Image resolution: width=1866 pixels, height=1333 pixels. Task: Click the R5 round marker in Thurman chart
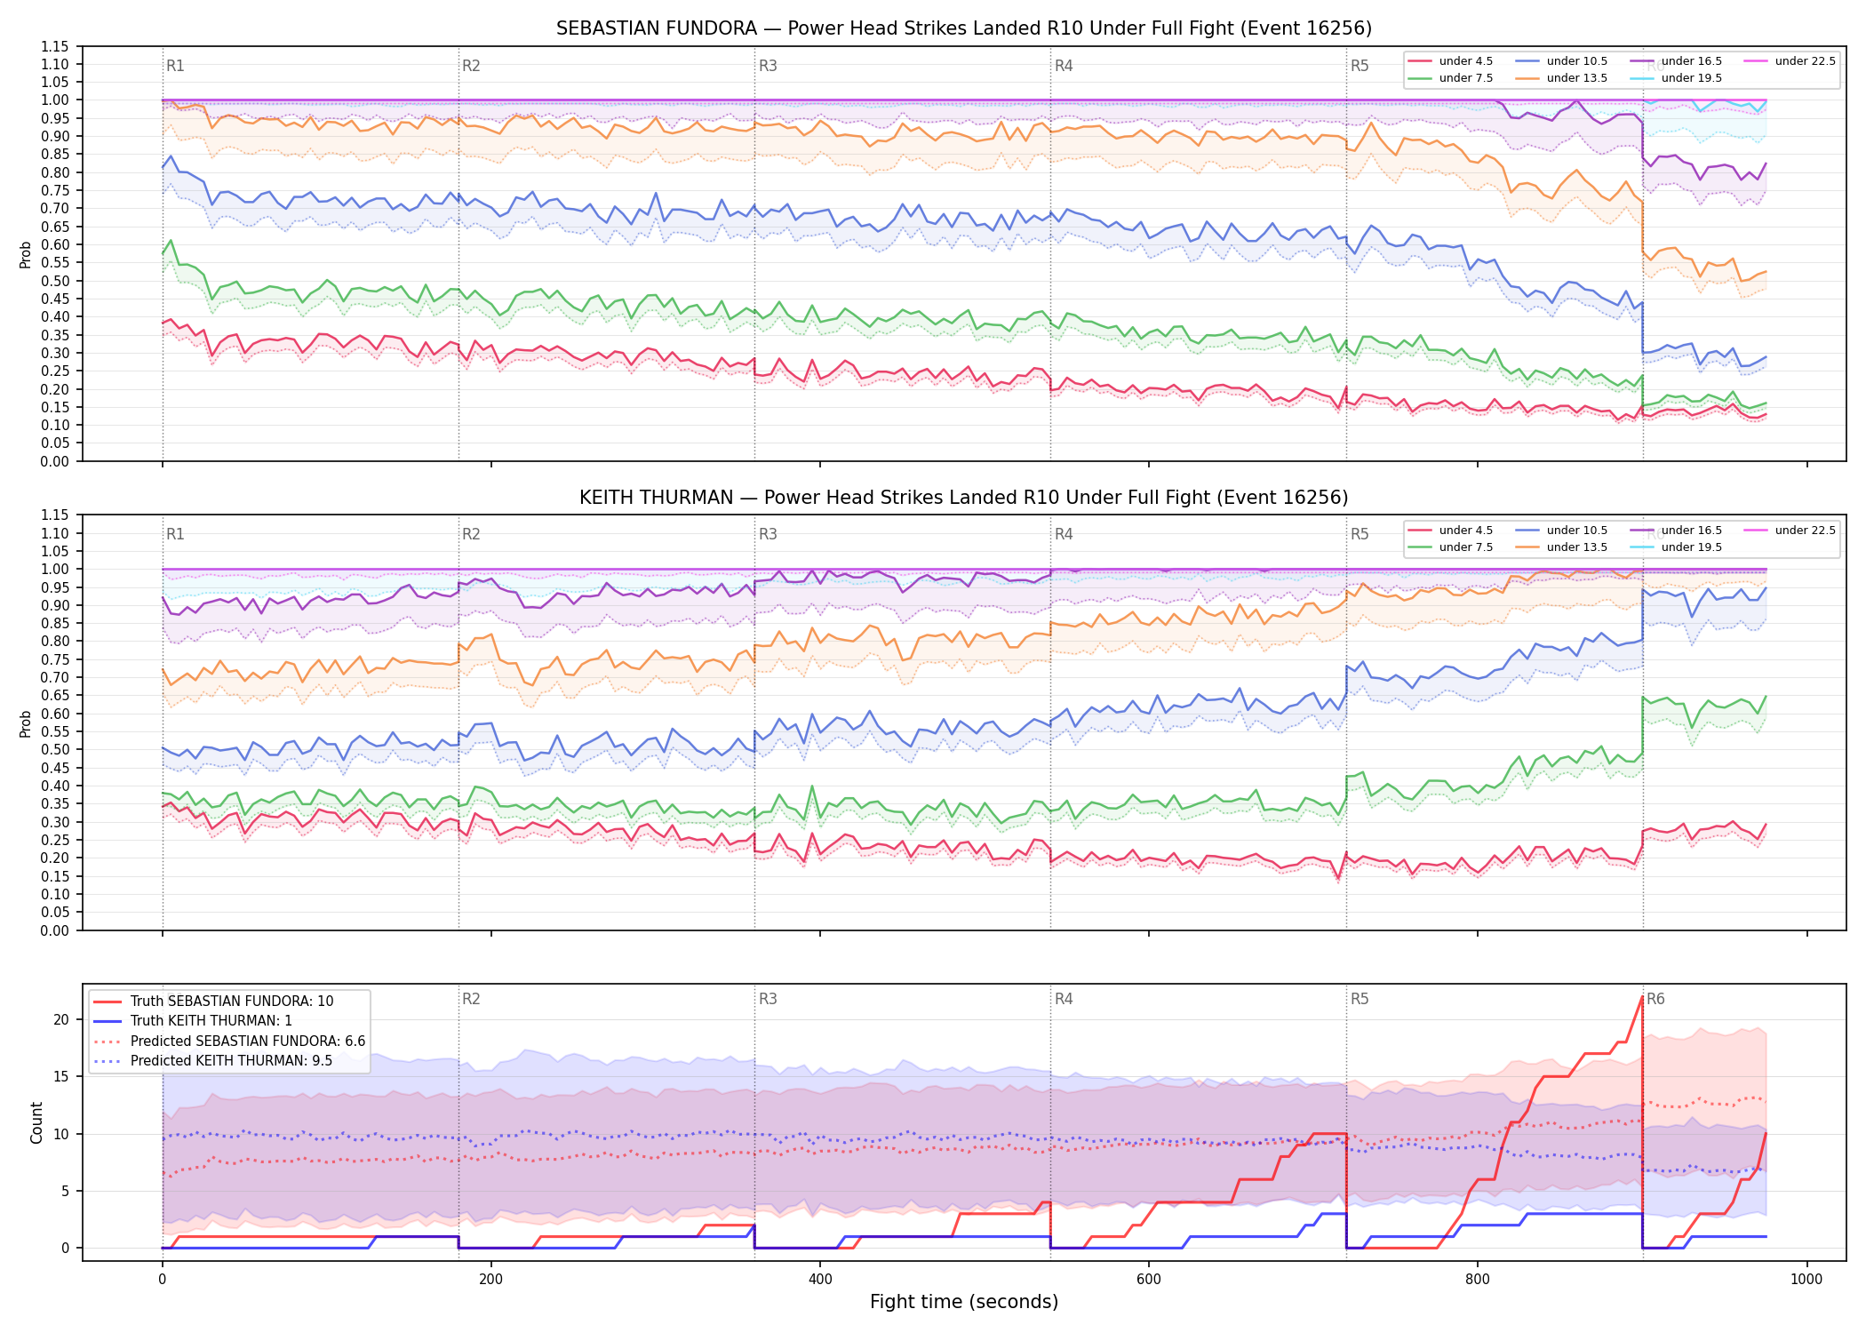[x=1360, y=534]
